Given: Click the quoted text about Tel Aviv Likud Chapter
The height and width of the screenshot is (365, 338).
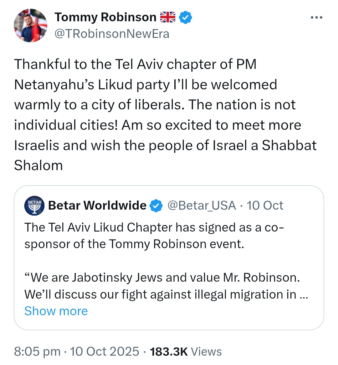Looking at the screenshot, I should click(x=154, y=236).
